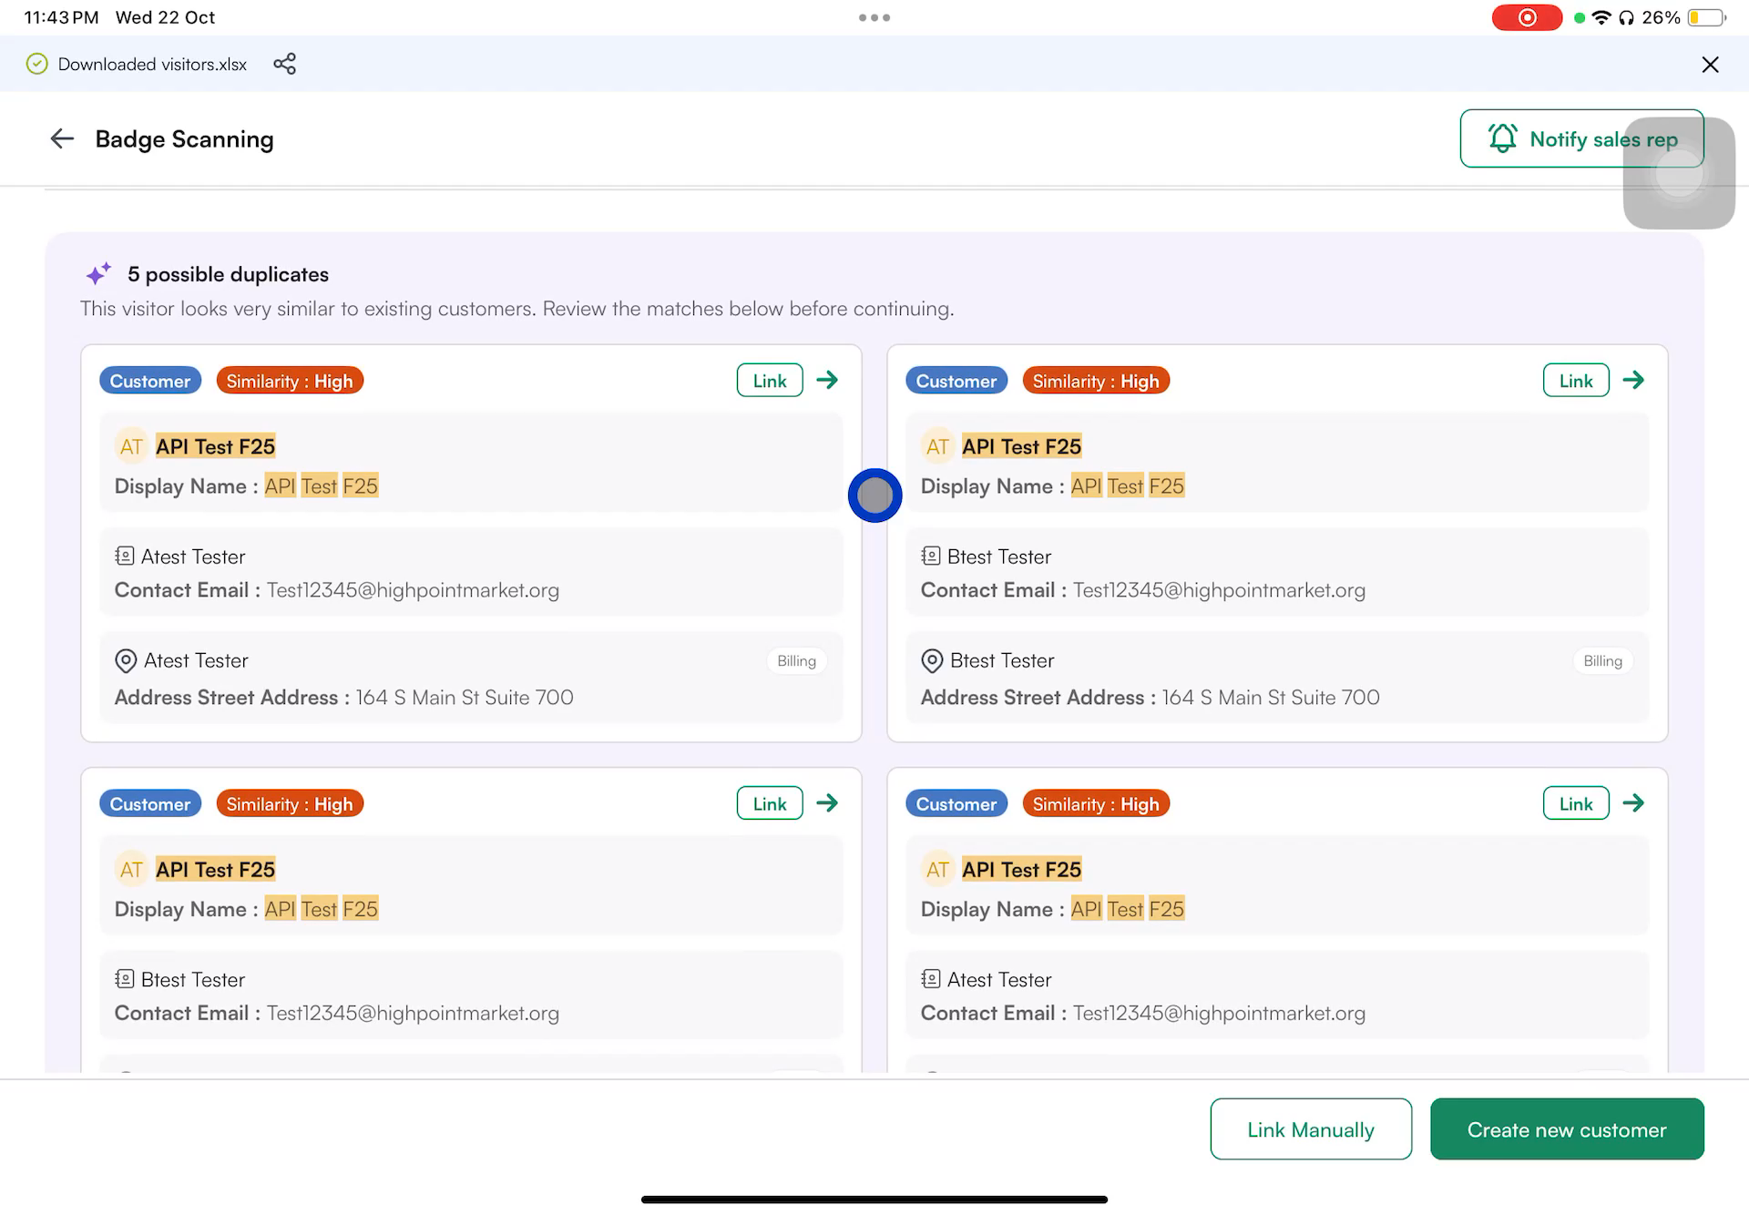Select the Customer badge on the bottom-left card
1749x1215 pixels.
tap(149, 802)
